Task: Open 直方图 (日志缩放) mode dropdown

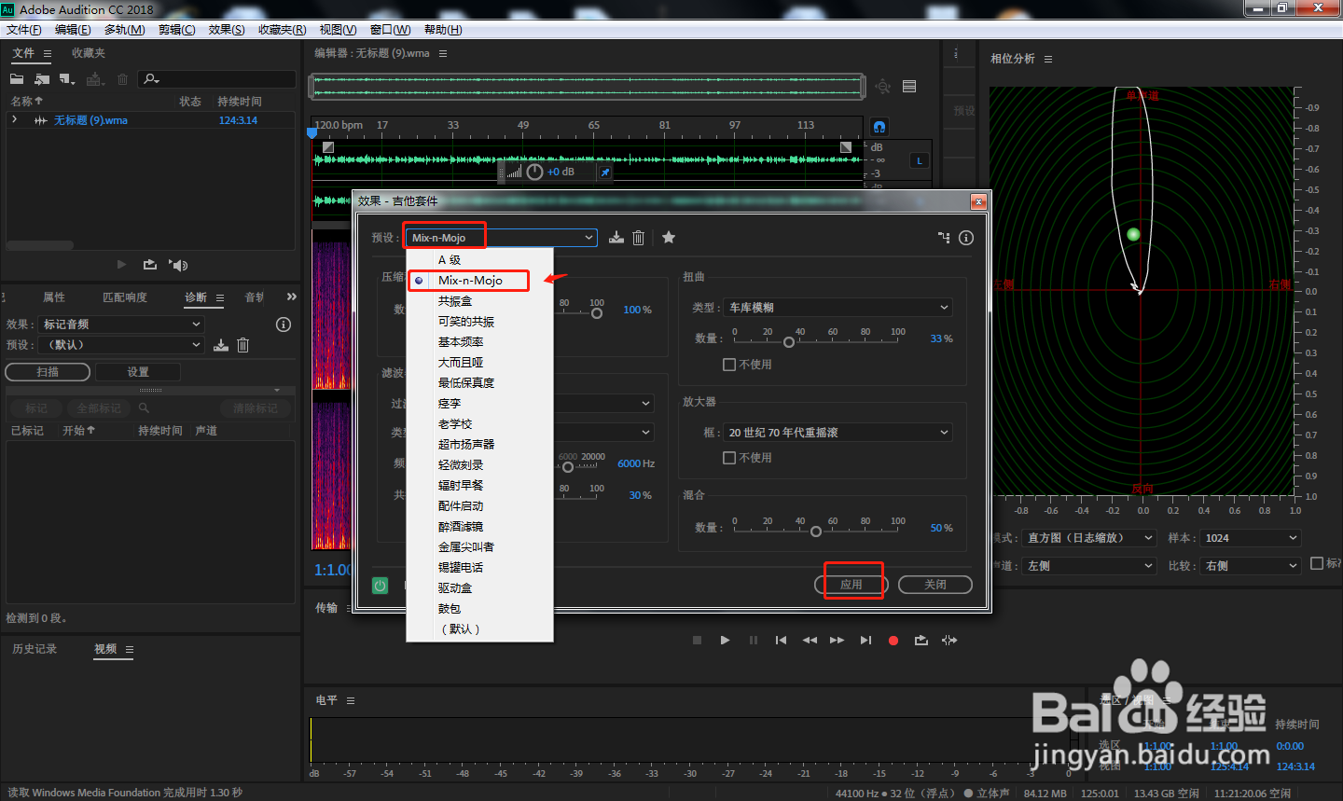Action: tap(1090, 538)
